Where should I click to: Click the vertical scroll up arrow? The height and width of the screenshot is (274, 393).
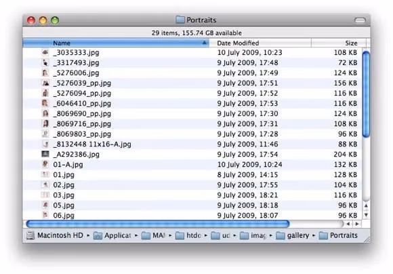366,206
